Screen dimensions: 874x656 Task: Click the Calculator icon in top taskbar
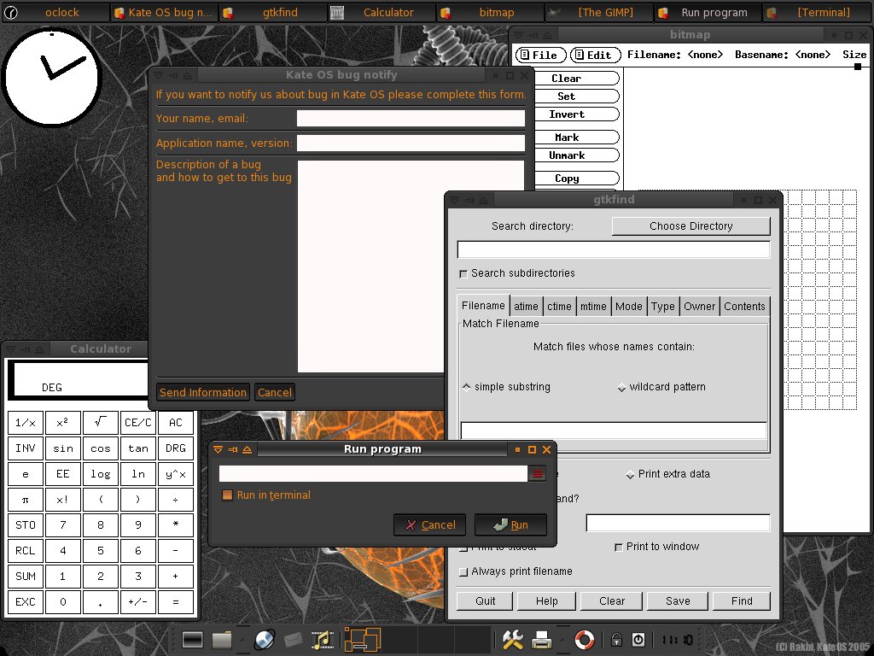point(336,12)
